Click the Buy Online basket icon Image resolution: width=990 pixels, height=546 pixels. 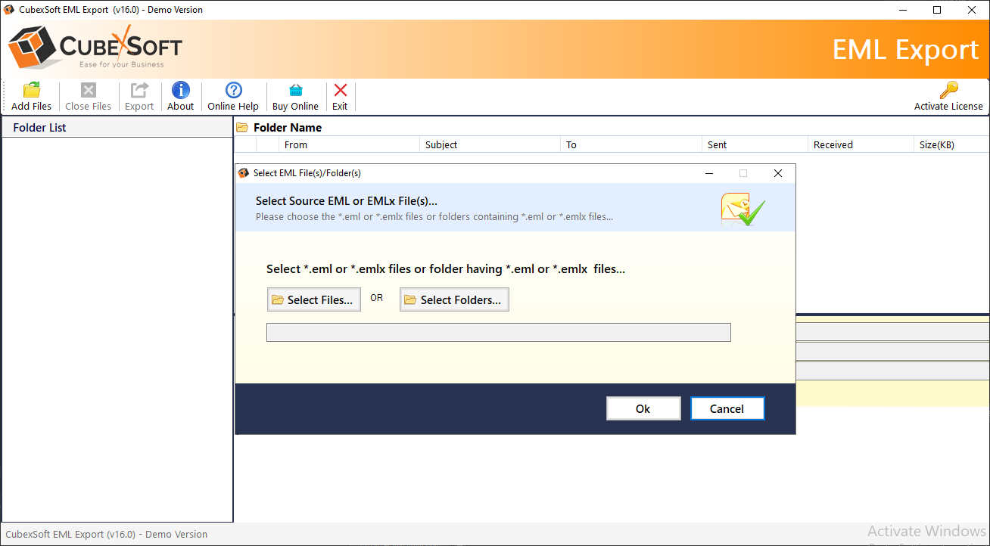tap(295, 91)
